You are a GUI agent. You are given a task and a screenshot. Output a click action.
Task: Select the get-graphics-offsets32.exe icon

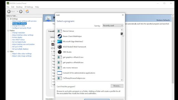click(x=60, y=57)
